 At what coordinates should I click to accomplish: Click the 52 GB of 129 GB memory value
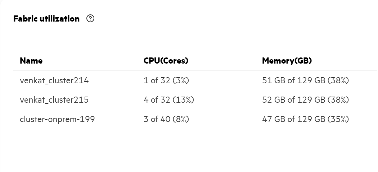pos(294,100)
